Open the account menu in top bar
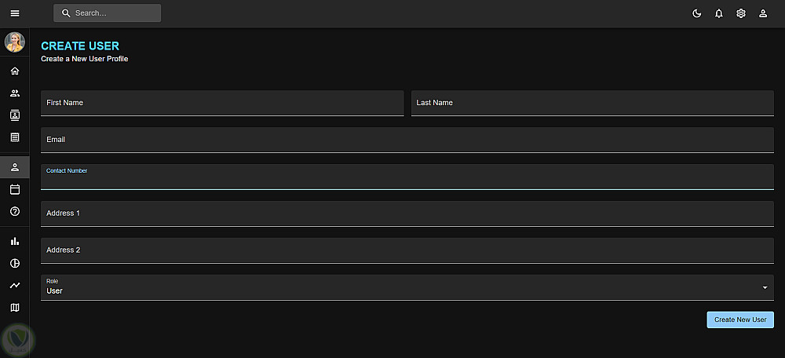Screen dimensions: 785x358 (x=762, y=13)
